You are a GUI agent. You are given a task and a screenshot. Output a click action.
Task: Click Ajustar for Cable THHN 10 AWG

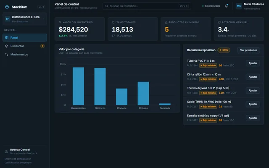click(253, 104)
